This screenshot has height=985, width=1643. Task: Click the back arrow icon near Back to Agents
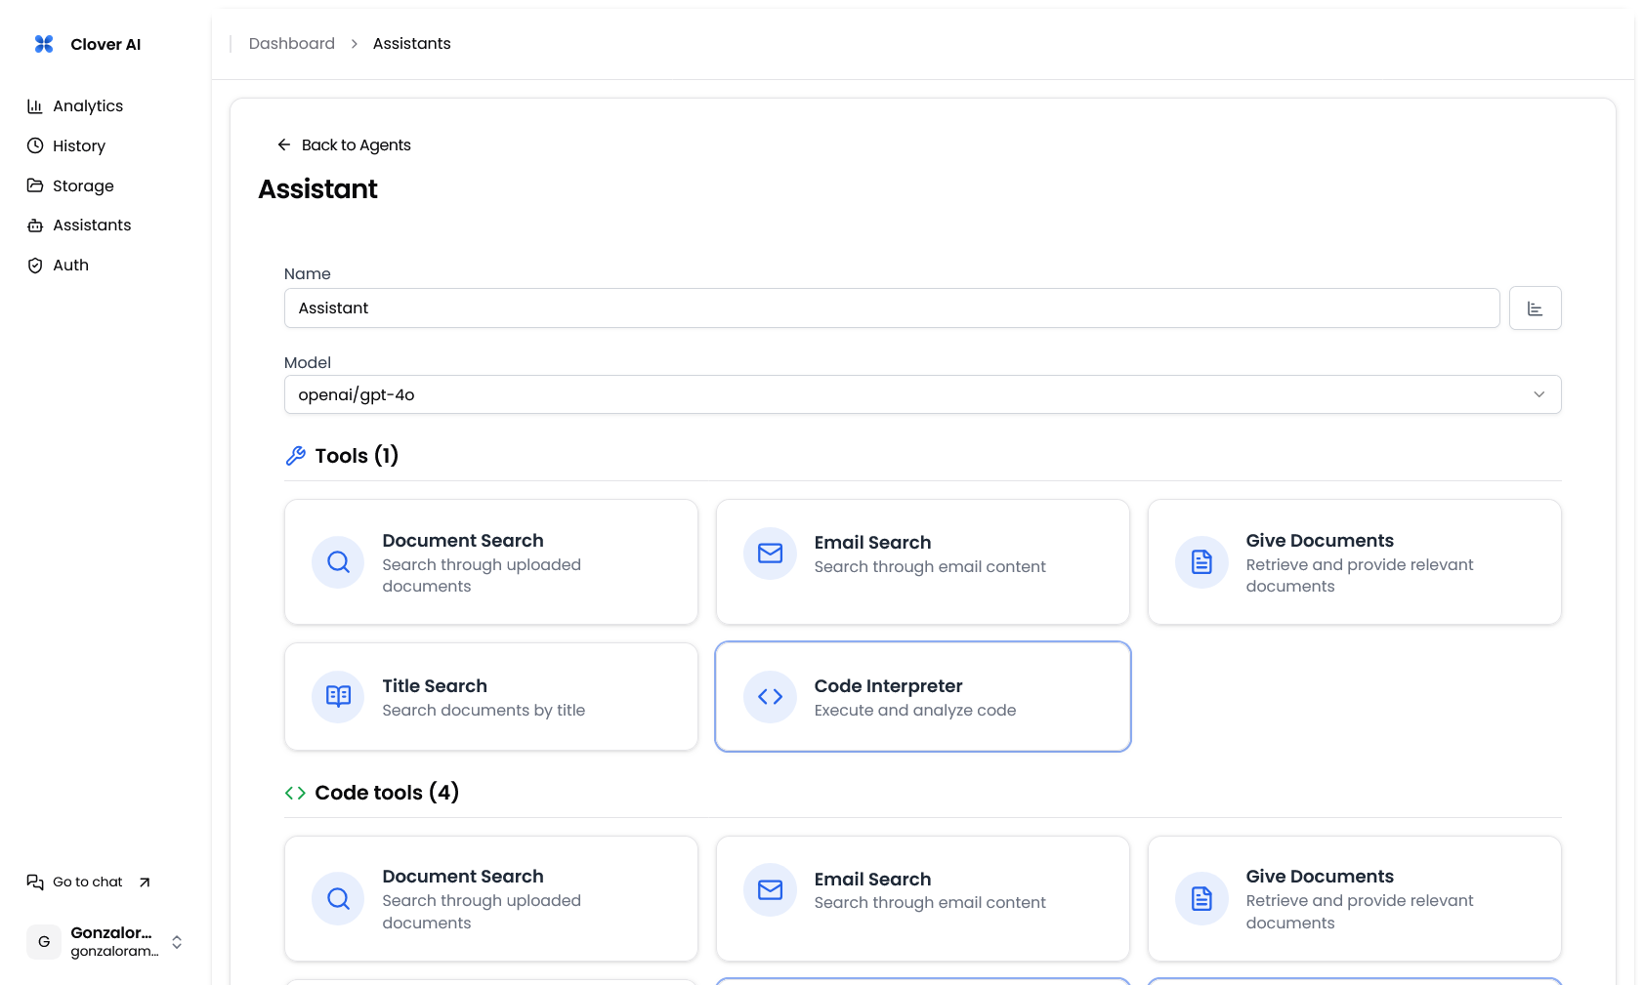(x=284, y=144)
